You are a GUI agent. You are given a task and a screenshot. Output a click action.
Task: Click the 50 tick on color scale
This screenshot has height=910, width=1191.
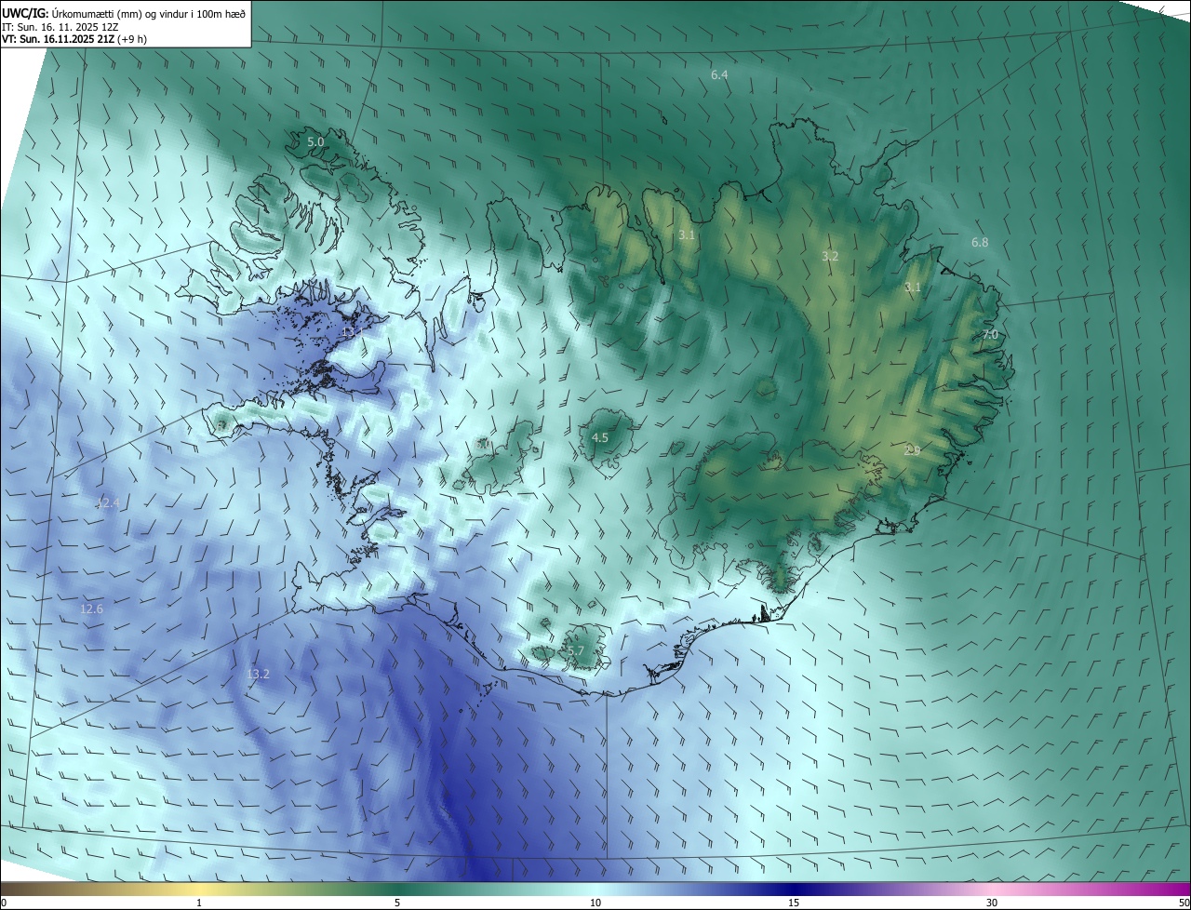tap(1184, 903)
